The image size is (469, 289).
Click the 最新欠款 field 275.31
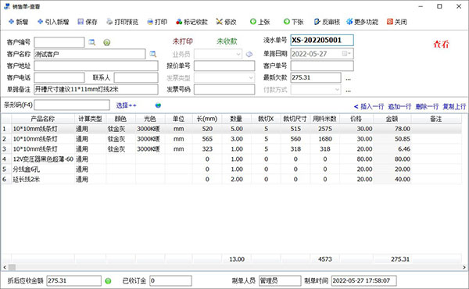pos(316,77)
